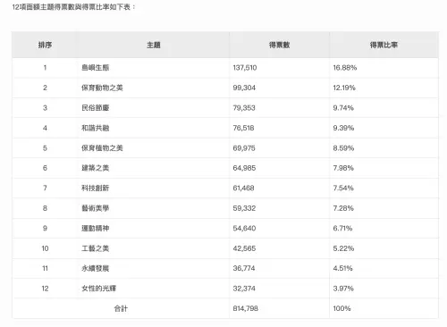
Task: Click rank number 2 beside 保育動物之美
Action: point(45,88)
